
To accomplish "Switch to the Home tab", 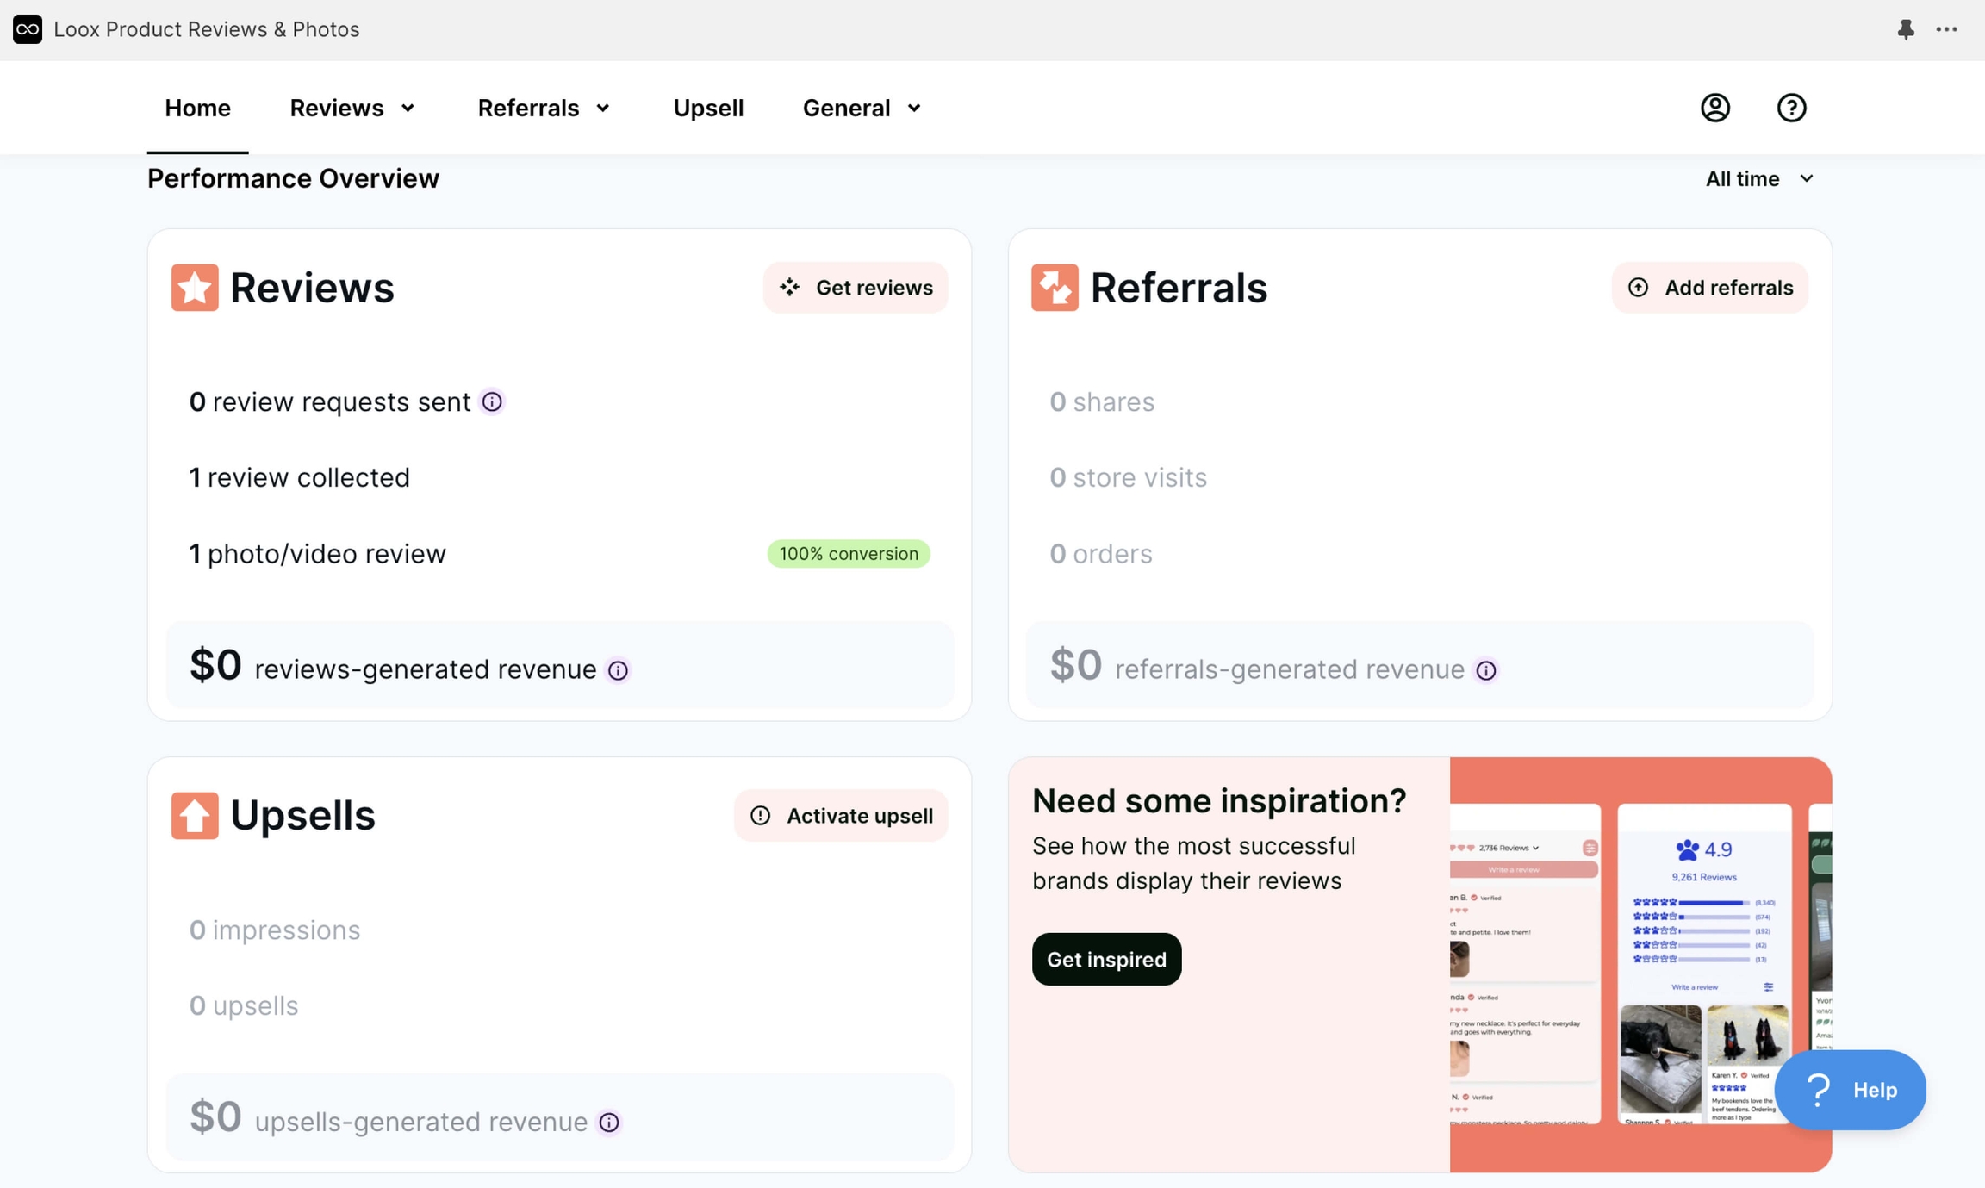I will tap(197, 107).
